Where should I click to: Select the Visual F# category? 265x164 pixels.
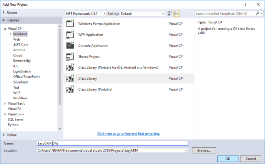coord(15,109)
